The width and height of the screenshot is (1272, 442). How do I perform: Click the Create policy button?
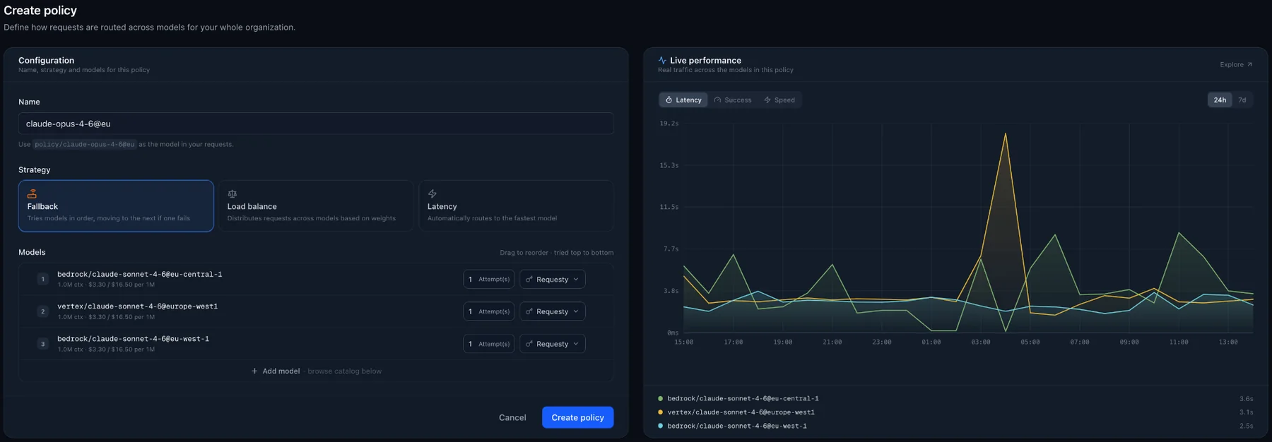pyautogui.click(x=577, y=417)
